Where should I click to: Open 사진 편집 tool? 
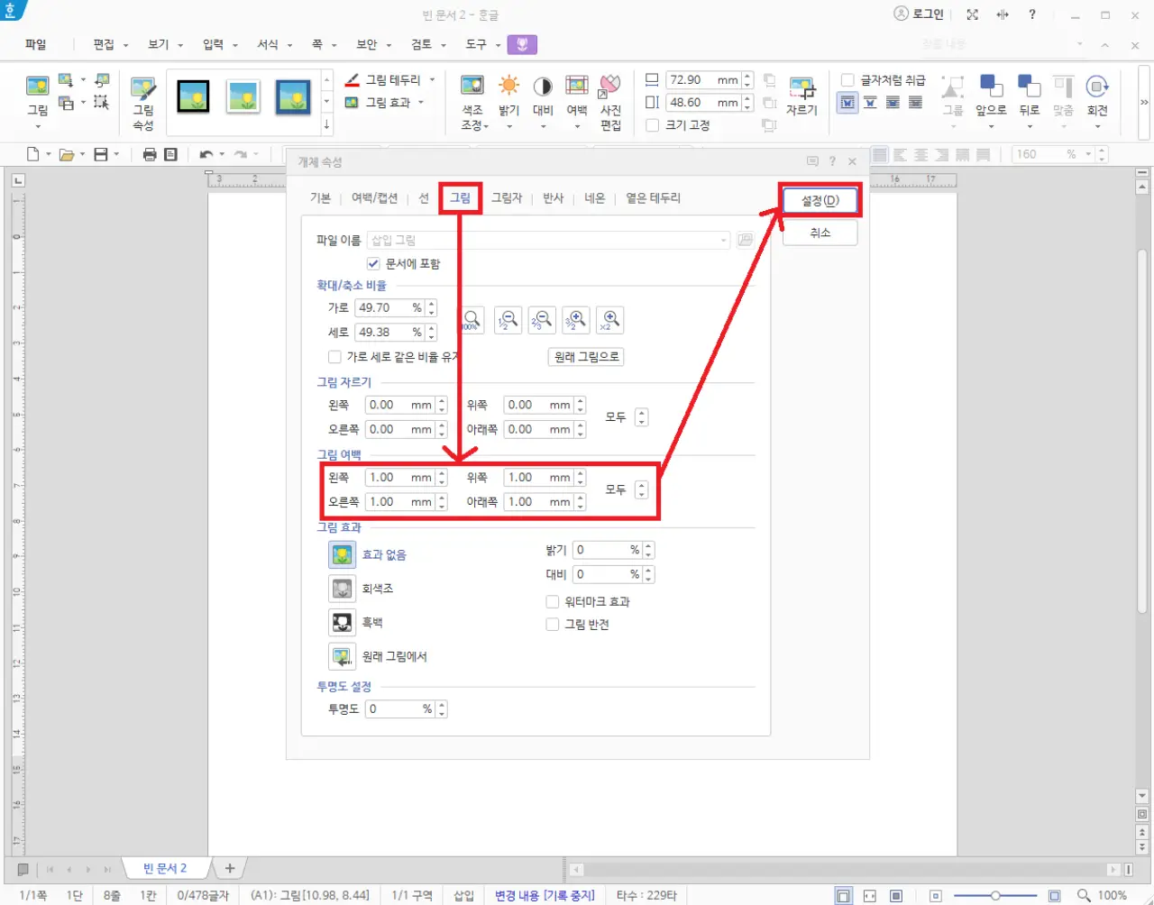(610, 102)
